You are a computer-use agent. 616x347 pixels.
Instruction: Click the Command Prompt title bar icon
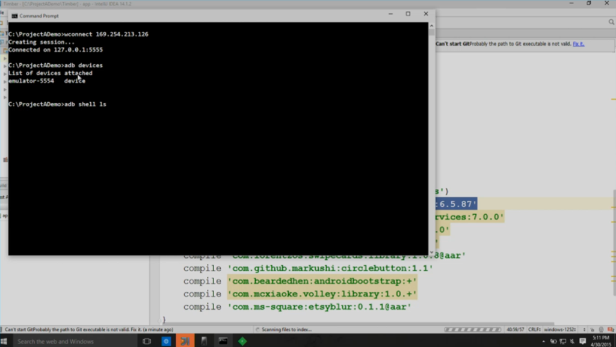(x=14, y=16)
